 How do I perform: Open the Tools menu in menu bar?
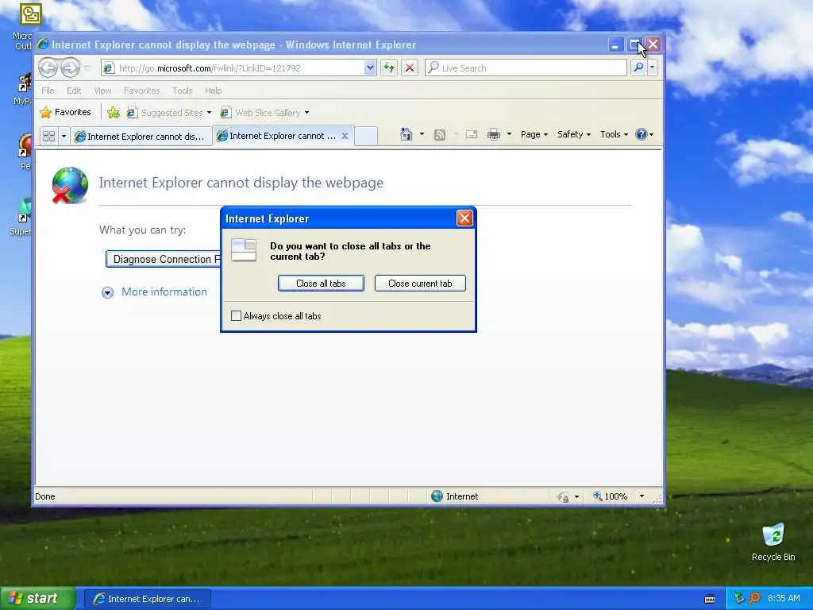tap(182, 91)
